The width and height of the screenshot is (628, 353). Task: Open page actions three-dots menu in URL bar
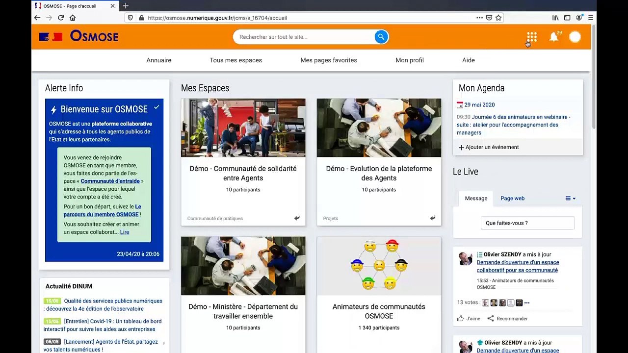click(x=479, y=18)
